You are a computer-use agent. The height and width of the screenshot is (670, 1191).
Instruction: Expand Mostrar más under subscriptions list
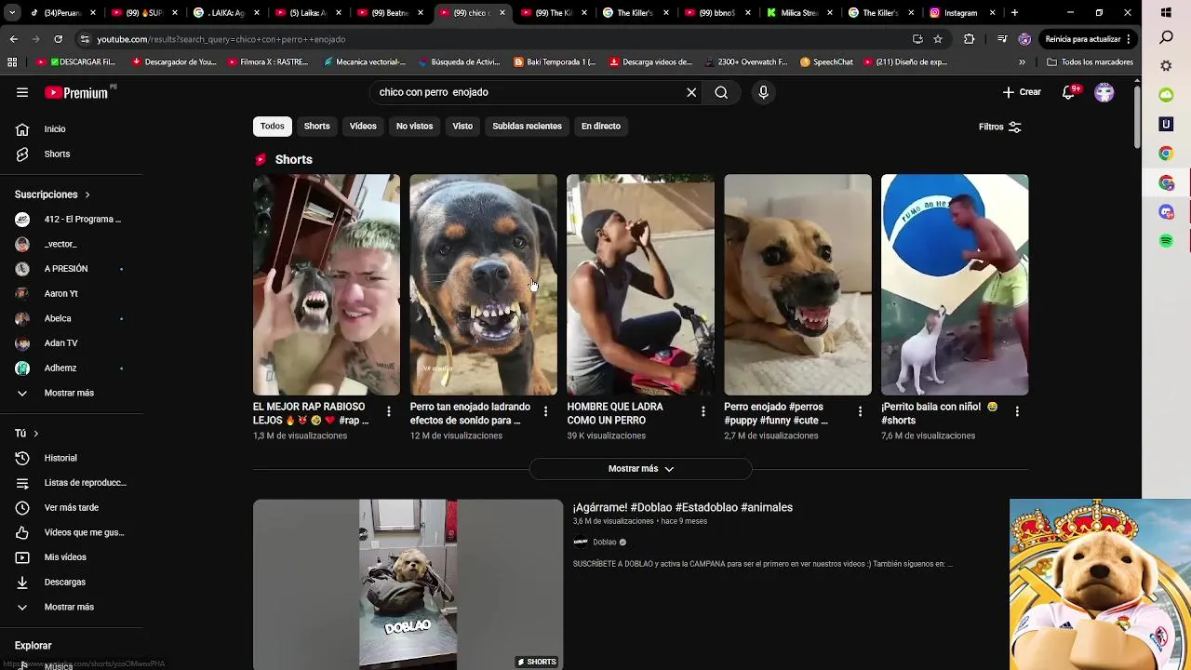point(70,393)
